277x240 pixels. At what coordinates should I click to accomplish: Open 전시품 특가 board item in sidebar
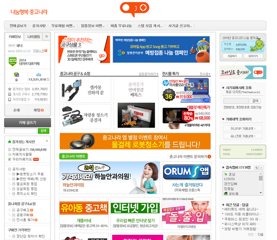[25, 220]
